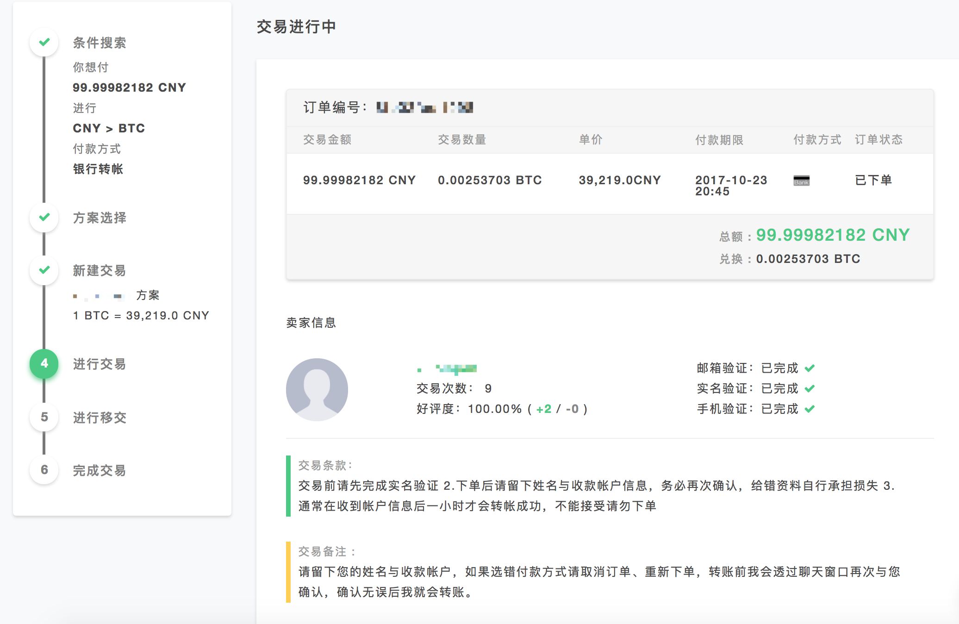This screenshot has height=624, width=959.
Task: Click the step 1 checkmark circle for 条件搜索
Action: click(44, 43)
